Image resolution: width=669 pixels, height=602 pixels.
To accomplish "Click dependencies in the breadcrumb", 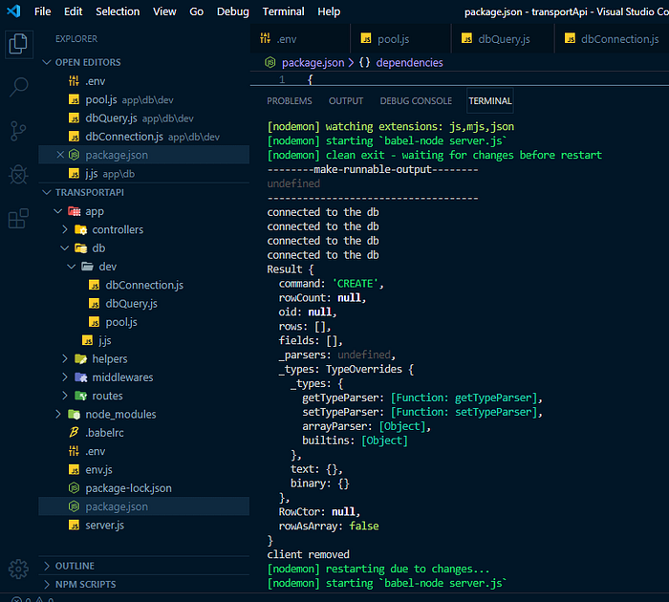I will (409, 63).
